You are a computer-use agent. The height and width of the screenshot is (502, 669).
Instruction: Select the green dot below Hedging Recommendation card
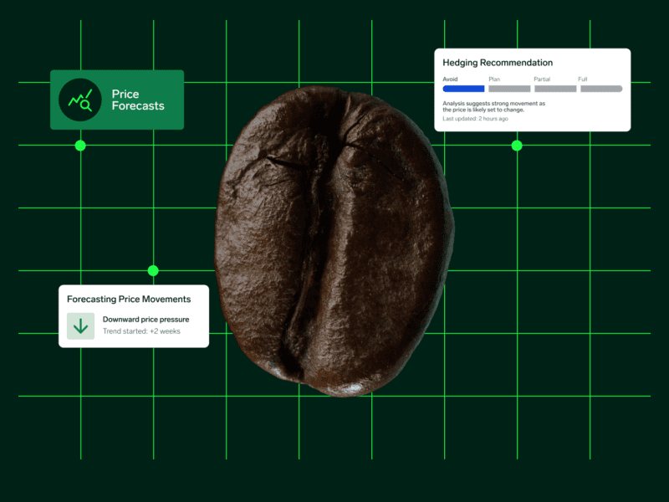[517, 146]
